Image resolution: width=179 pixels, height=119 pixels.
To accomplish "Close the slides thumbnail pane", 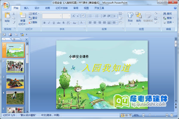I will [x=27, y=39].
